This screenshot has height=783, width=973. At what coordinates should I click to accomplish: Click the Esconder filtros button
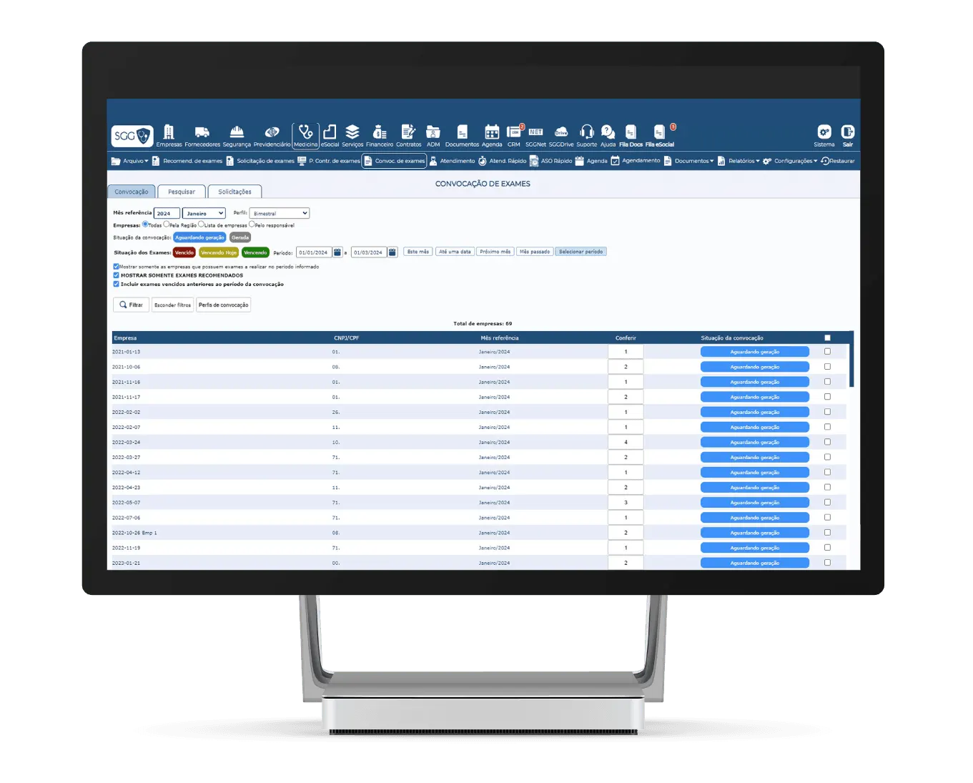pos(172,305)
